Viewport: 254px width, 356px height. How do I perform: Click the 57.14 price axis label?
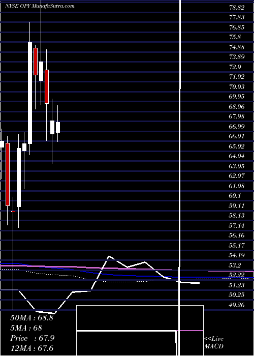237,226
